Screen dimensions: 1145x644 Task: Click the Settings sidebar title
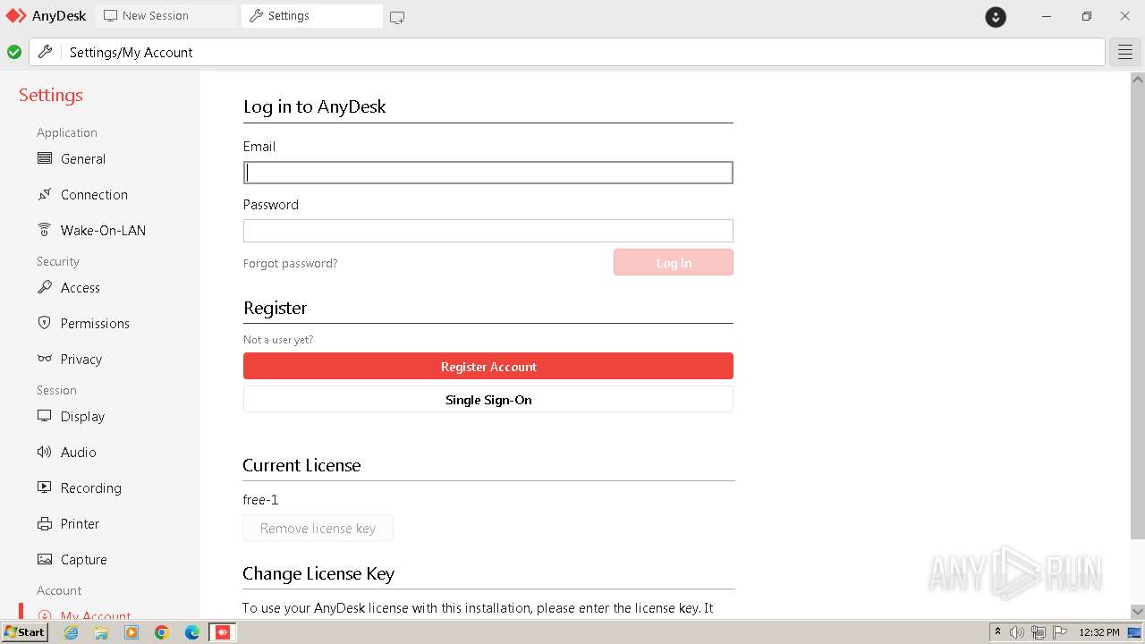51,95
